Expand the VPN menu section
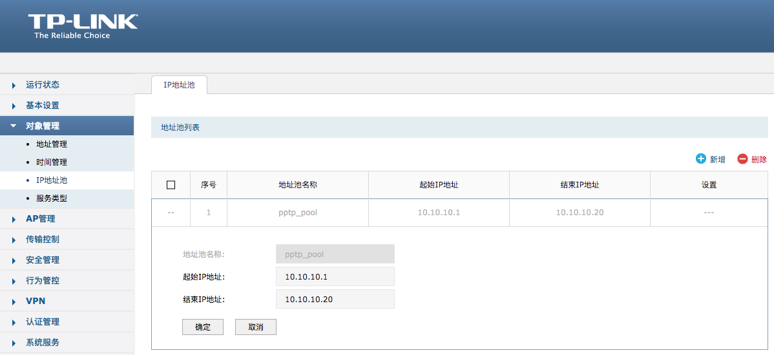The image size is (774, 355). [x=36, y=302]
